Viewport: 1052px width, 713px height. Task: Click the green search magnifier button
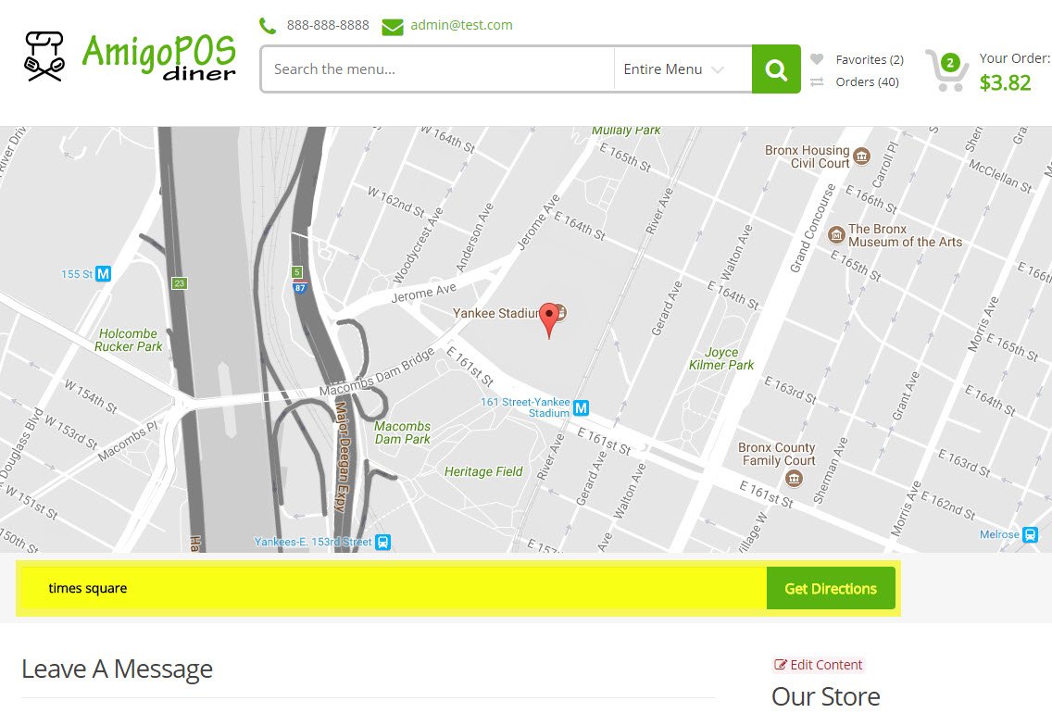point(776,69)
